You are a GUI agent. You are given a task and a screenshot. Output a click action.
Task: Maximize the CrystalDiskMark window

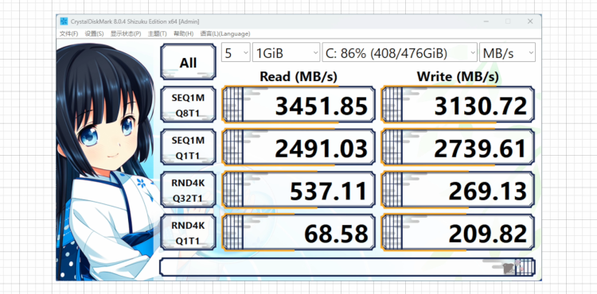point(508,21)
